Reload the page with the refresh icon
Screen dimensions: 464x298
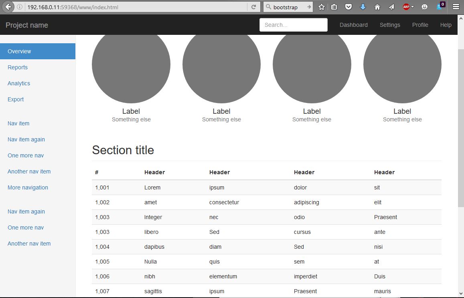click(253, 7)
